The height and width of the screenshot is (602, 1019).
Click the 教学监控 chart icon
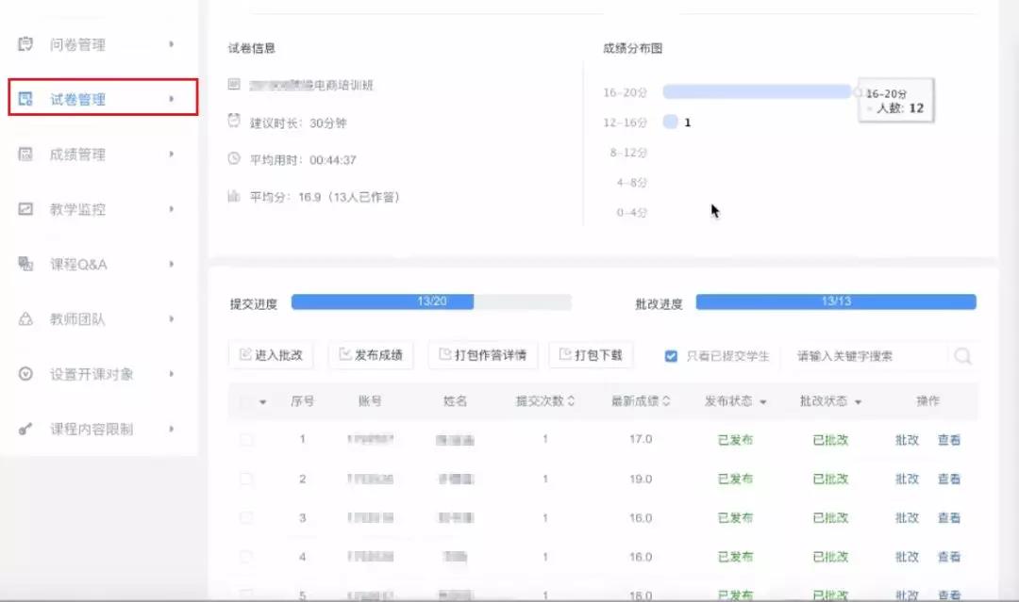click(x=25, y=209)
